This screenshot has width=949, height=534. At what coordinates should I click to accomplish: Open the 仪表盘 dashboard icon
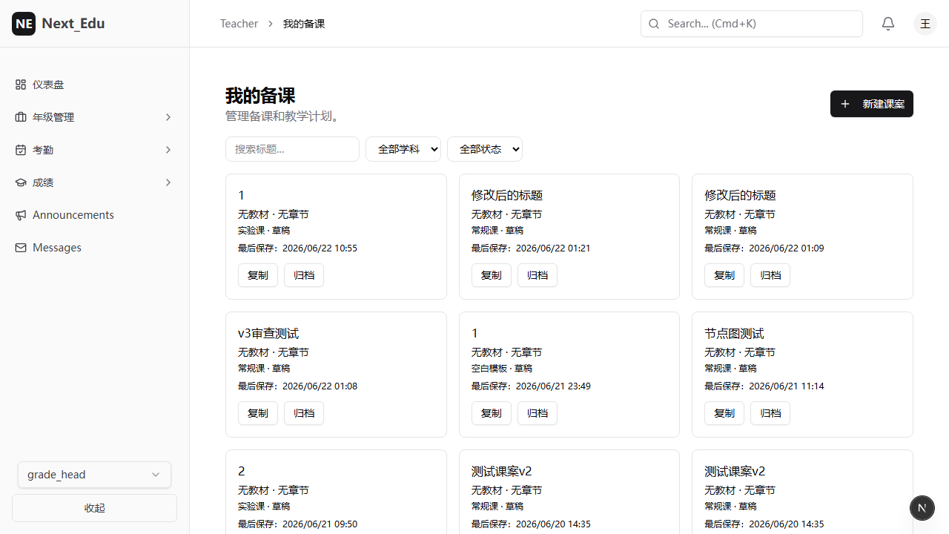pyautogui.click(x=21, y=85)
